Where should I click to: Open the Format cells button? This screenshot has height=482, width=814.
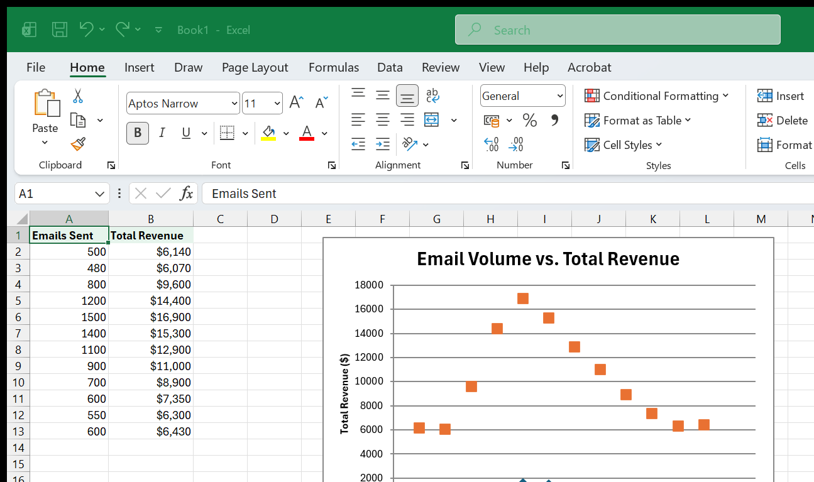(784, 145)
